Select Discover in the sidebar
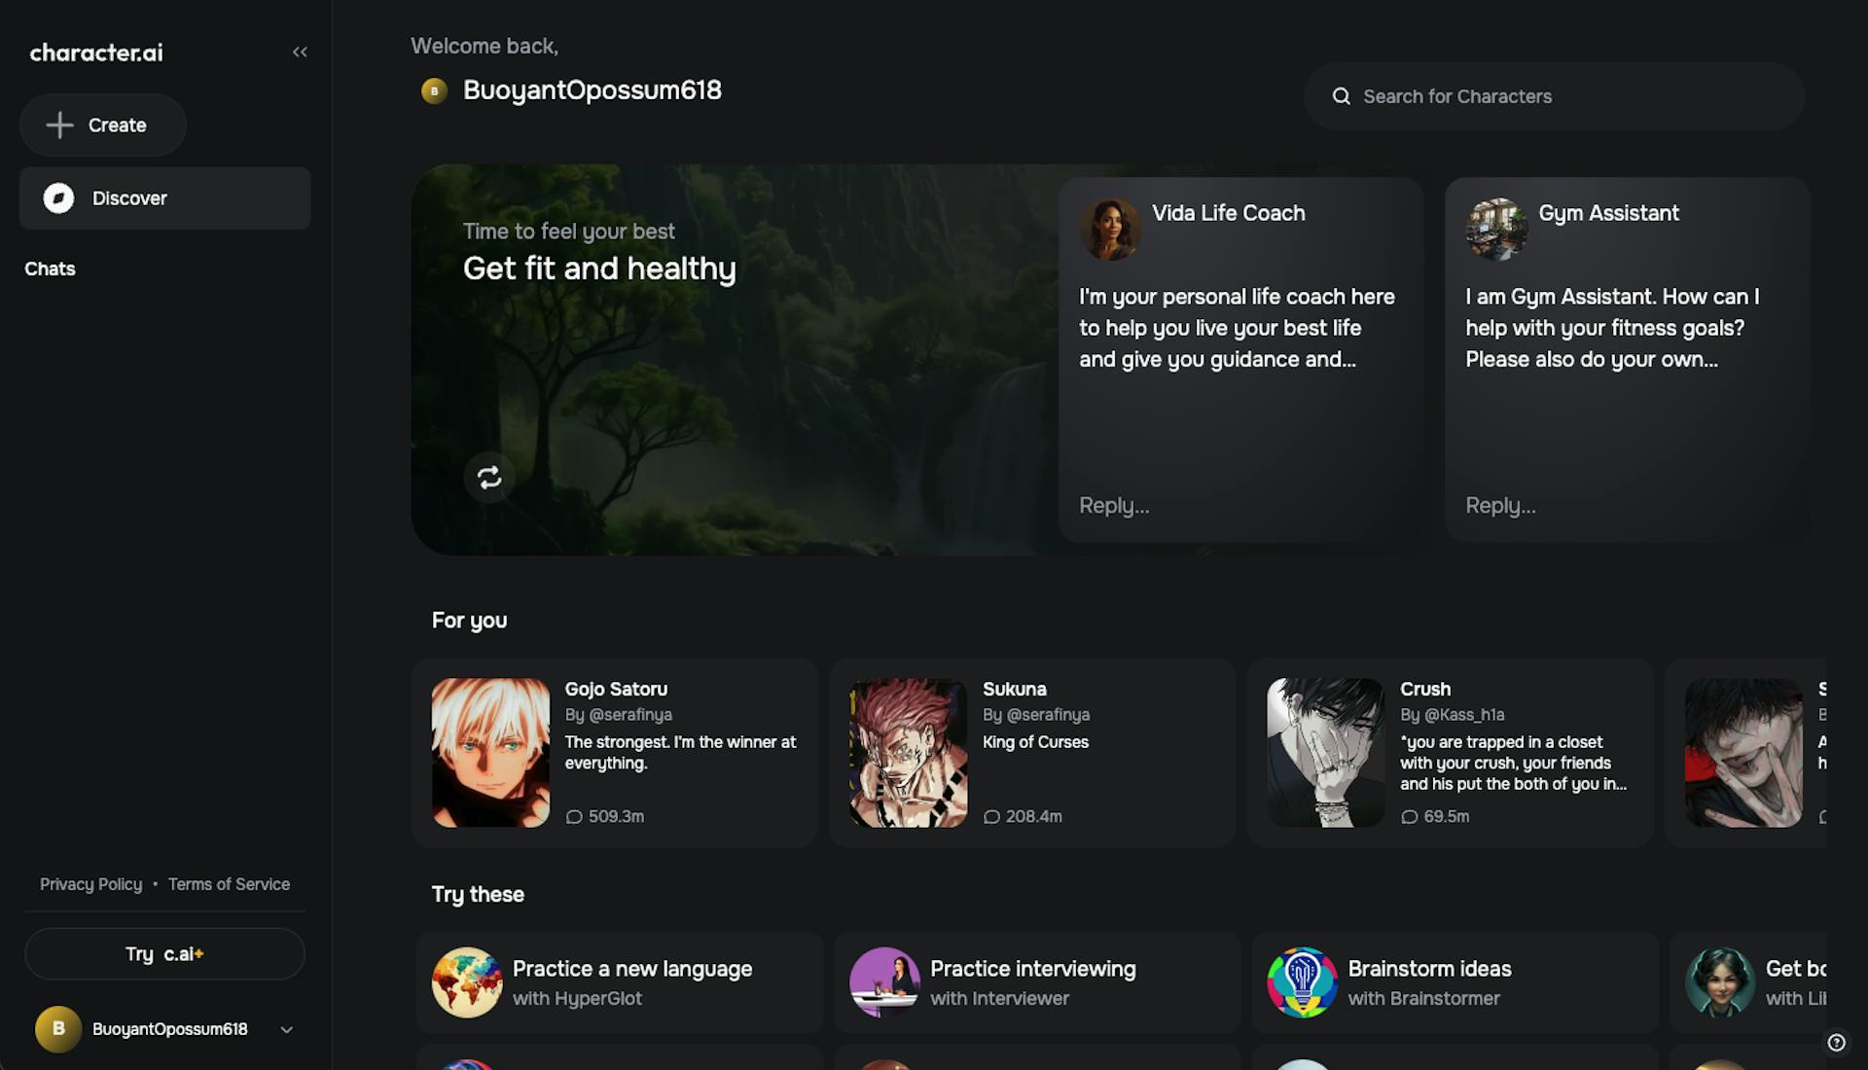Image resolution: width=1868 pixels, height=1070 pixels. 129,198
